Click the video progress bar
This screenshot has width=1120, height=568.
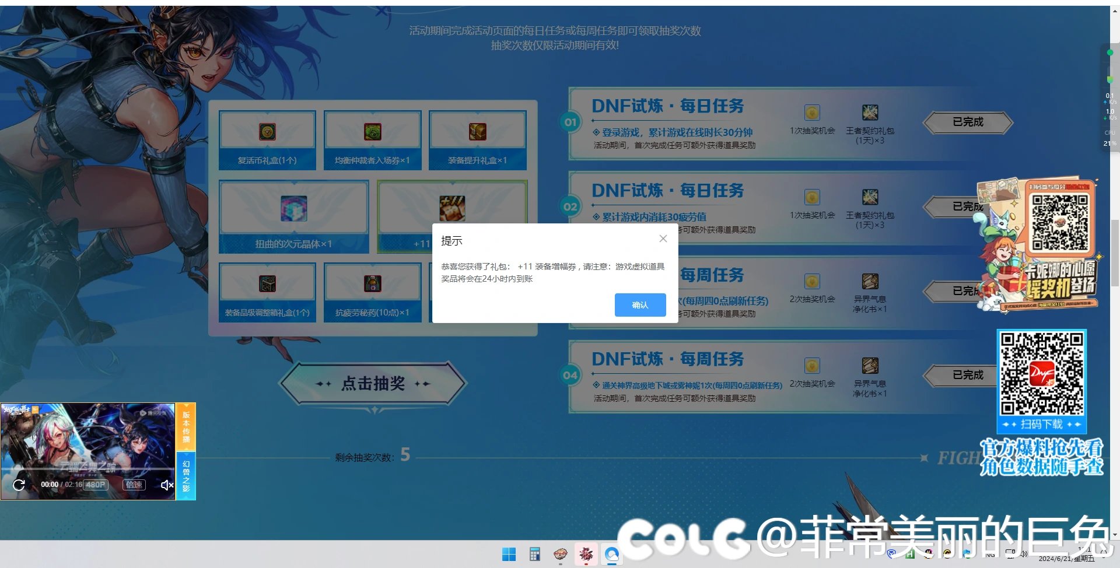[x=87, y=469]
